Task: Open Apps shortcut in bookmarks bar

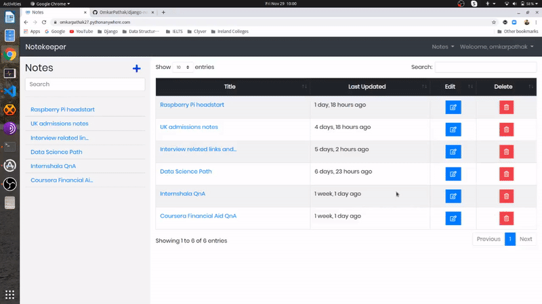Action: [32, 31]
